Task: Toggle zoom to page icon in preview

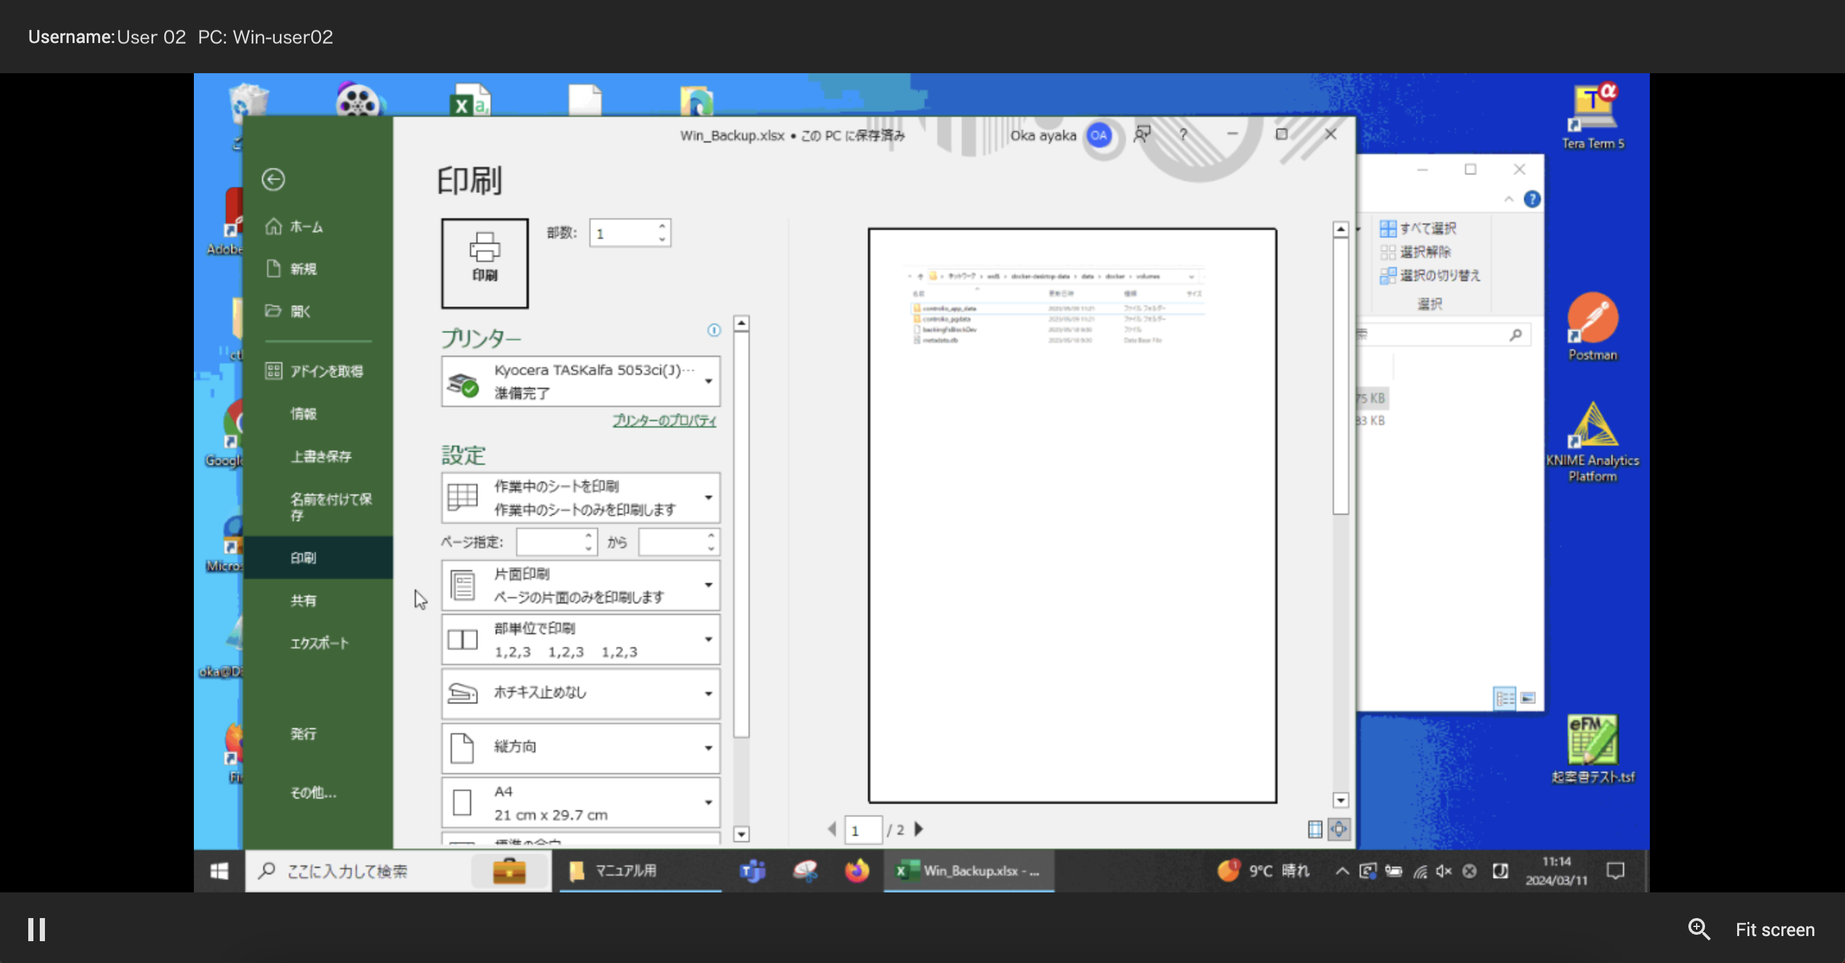Action: pyautogui.click(x=1338, y=829)
